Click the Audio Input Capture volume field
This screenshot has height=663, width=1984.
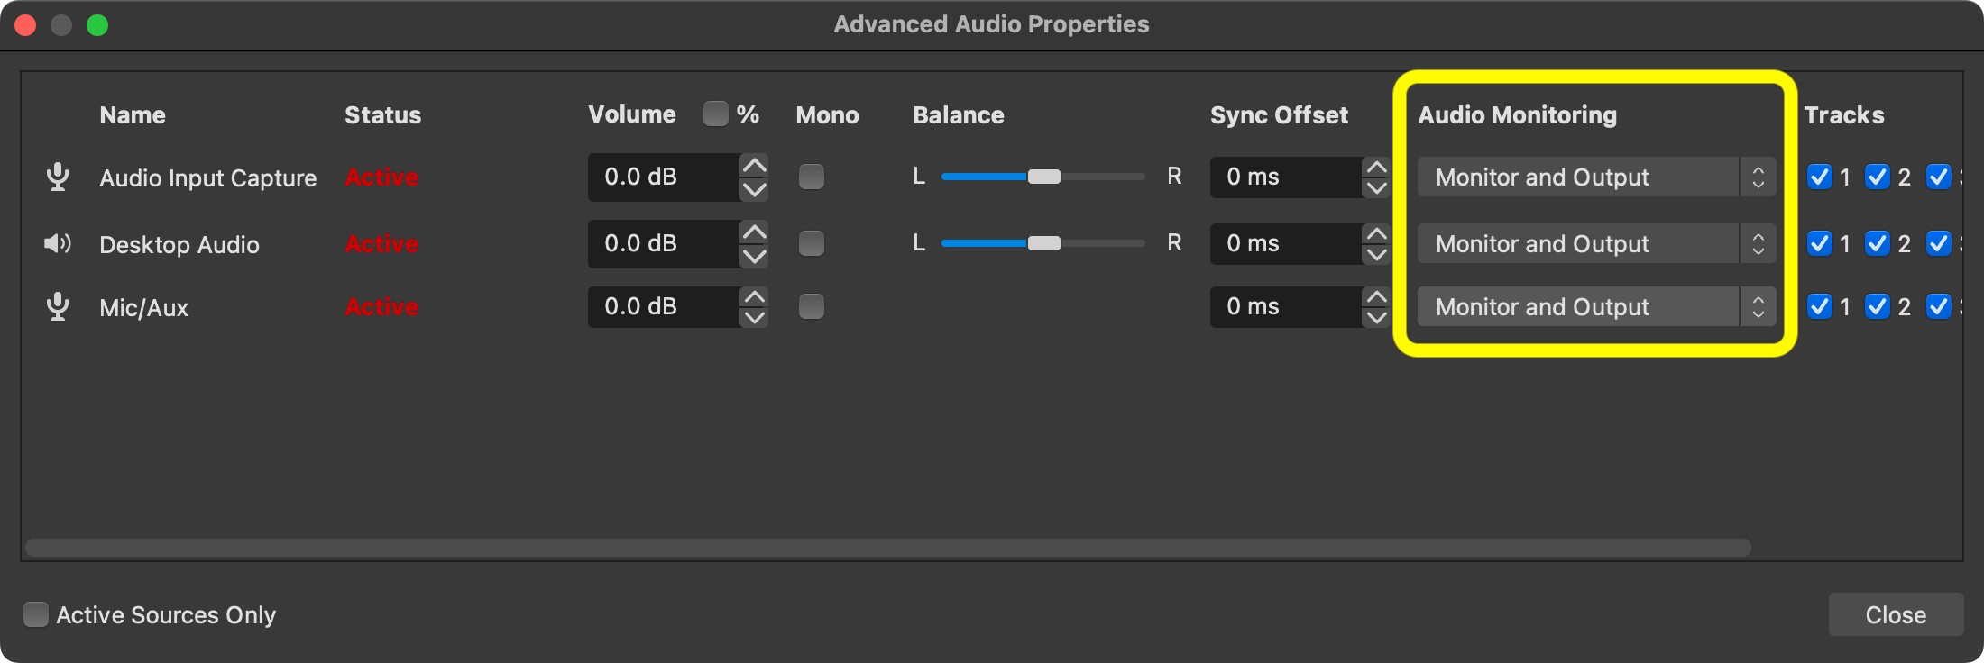pos(664,177)
